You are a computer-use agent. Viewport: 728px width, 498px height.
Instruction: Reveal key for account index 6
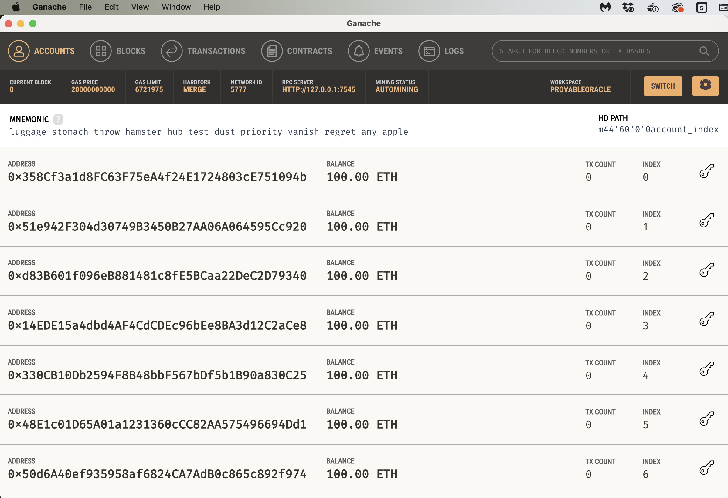pos(706,468)
